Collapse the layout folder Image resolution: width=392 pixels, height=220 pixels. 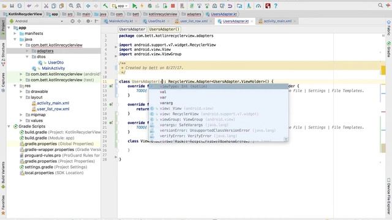(x=21, y=97)
